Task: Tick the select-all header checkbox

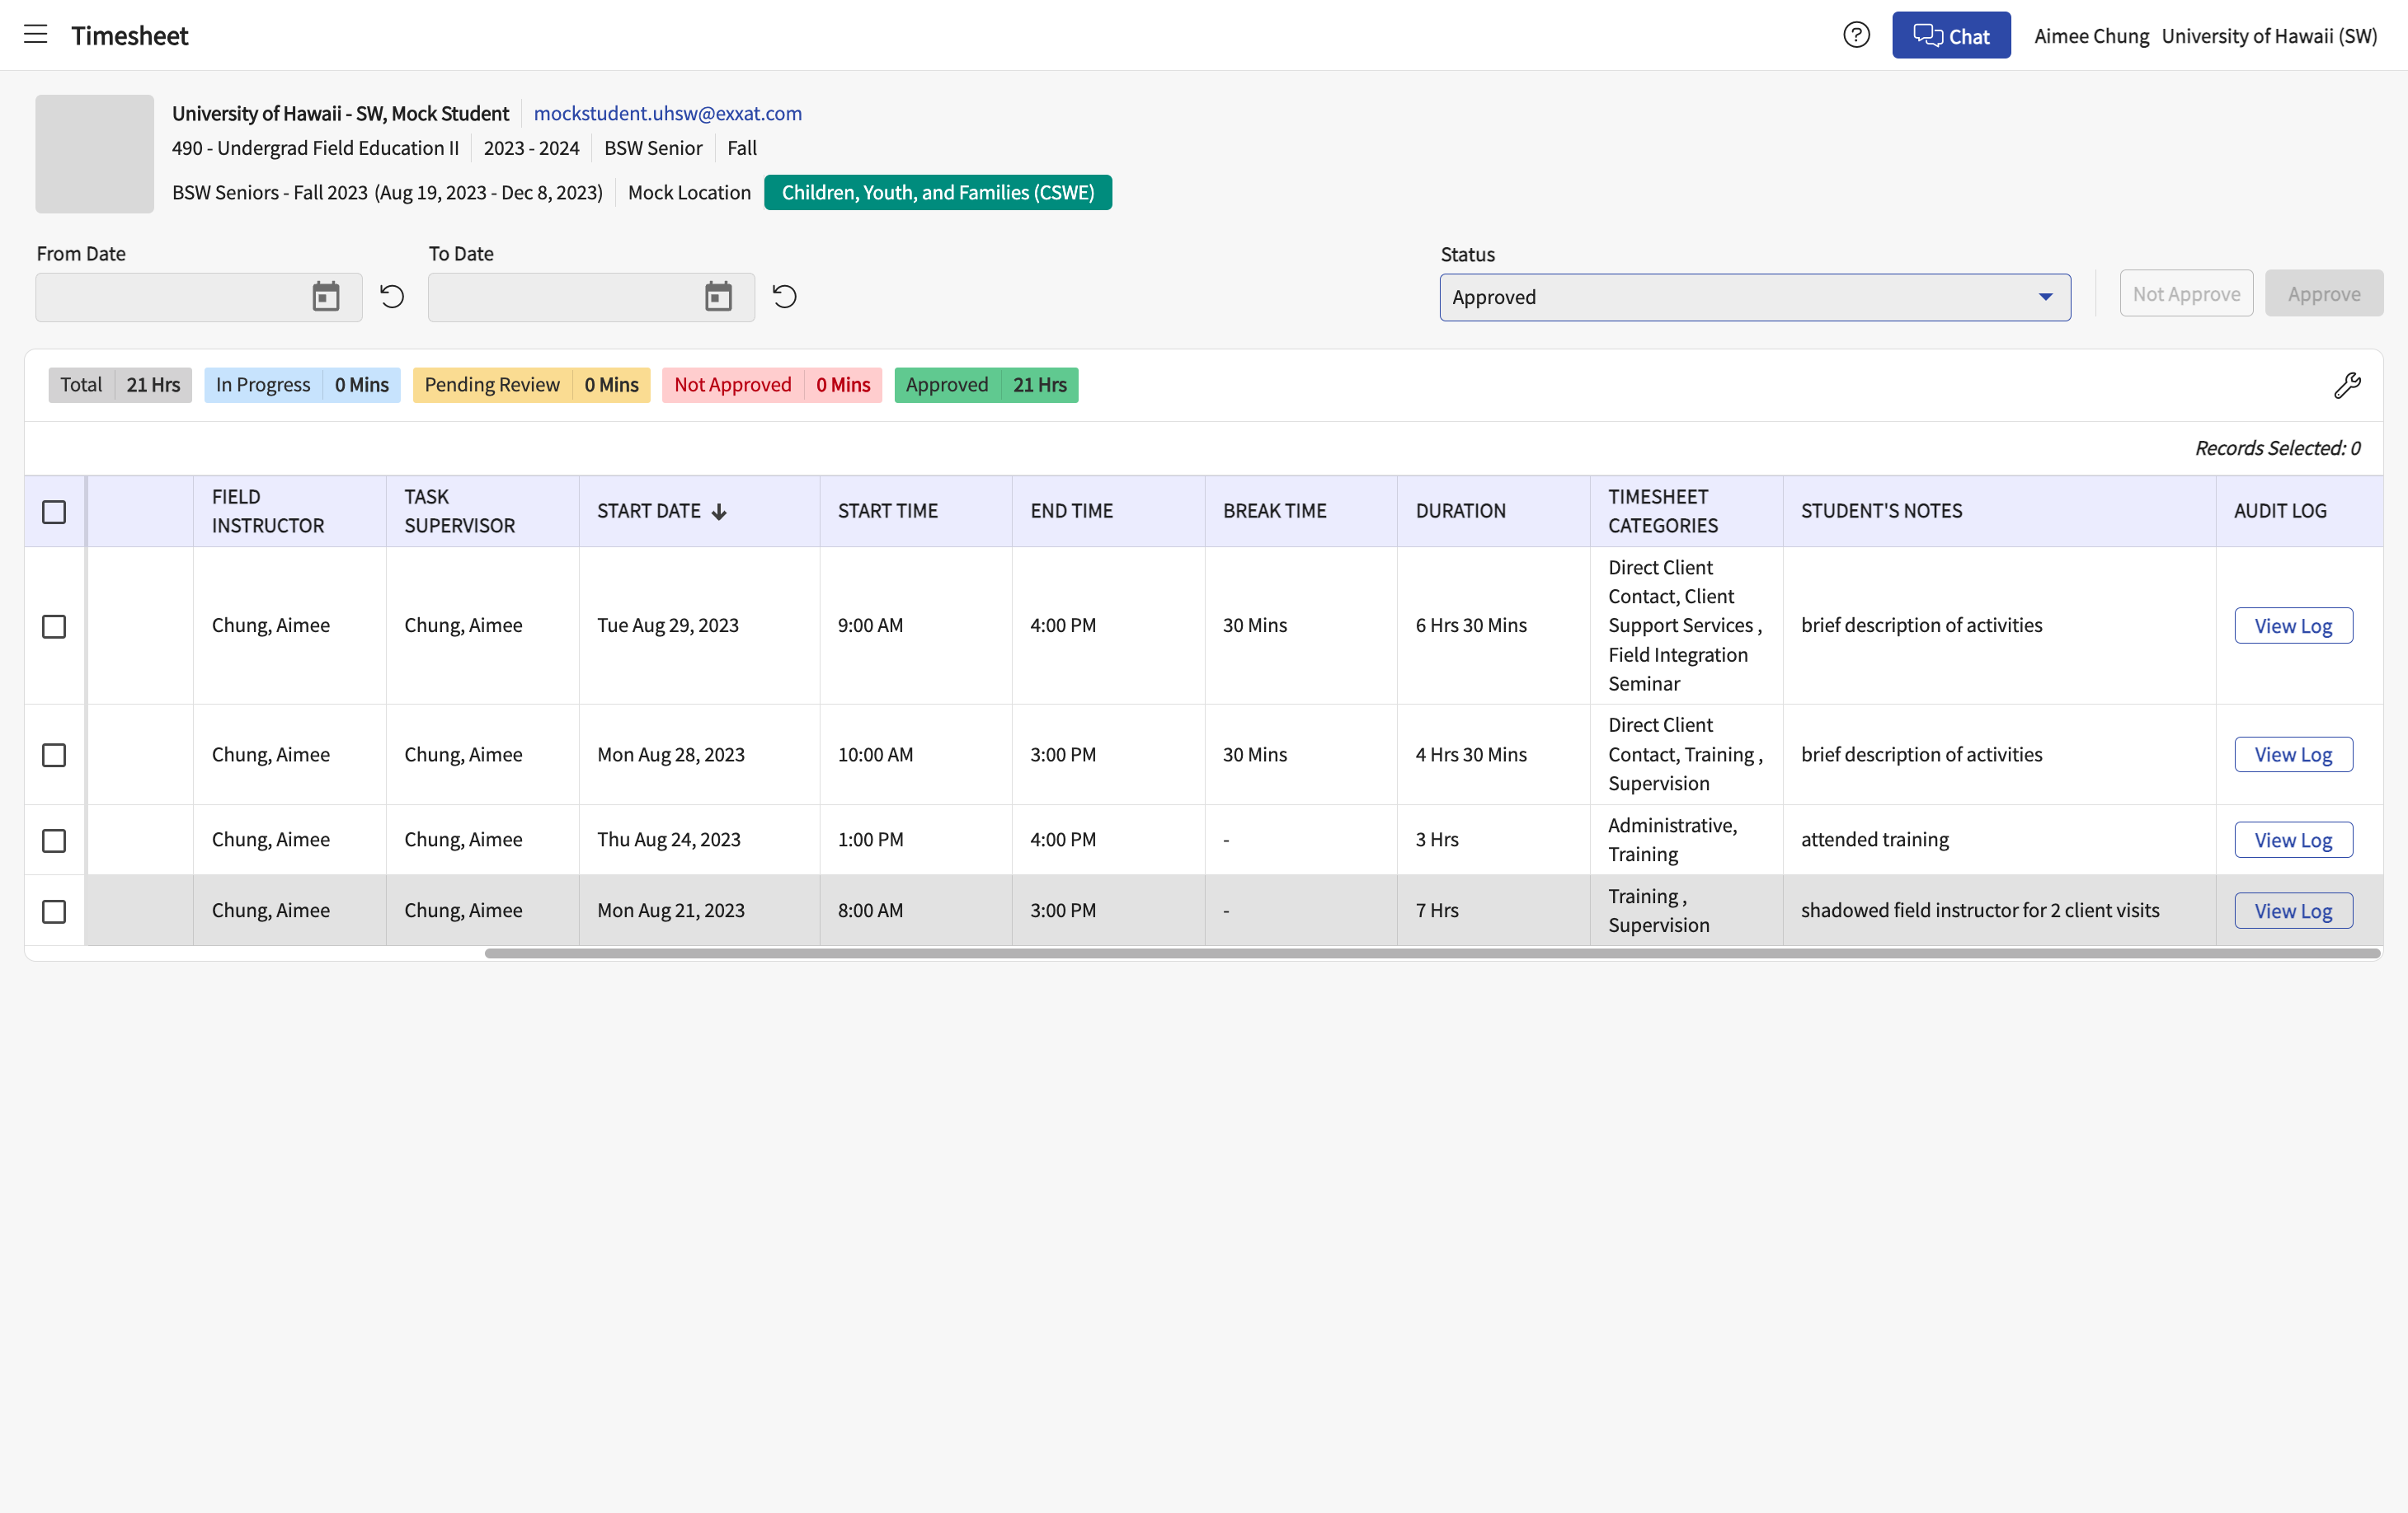Action: 54,512
